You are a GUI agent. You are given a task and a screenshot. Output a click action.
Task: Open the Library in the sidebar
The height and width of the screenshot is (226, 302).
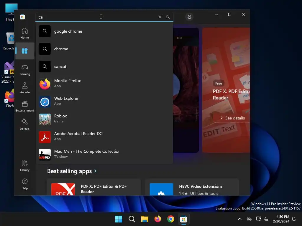pyautogui.click(x=25, y=166)
